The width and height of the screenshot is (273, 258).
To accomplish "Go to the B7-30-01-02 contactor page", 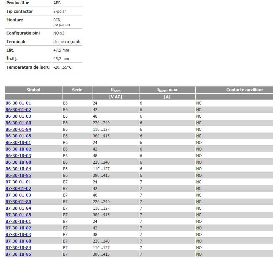I will [x=18, y=189].
